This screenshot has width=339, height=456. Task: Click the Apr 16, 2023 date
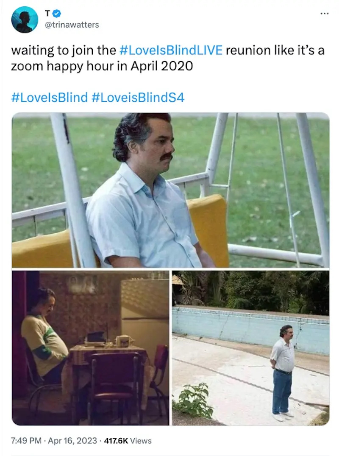[x=72, y=441]
